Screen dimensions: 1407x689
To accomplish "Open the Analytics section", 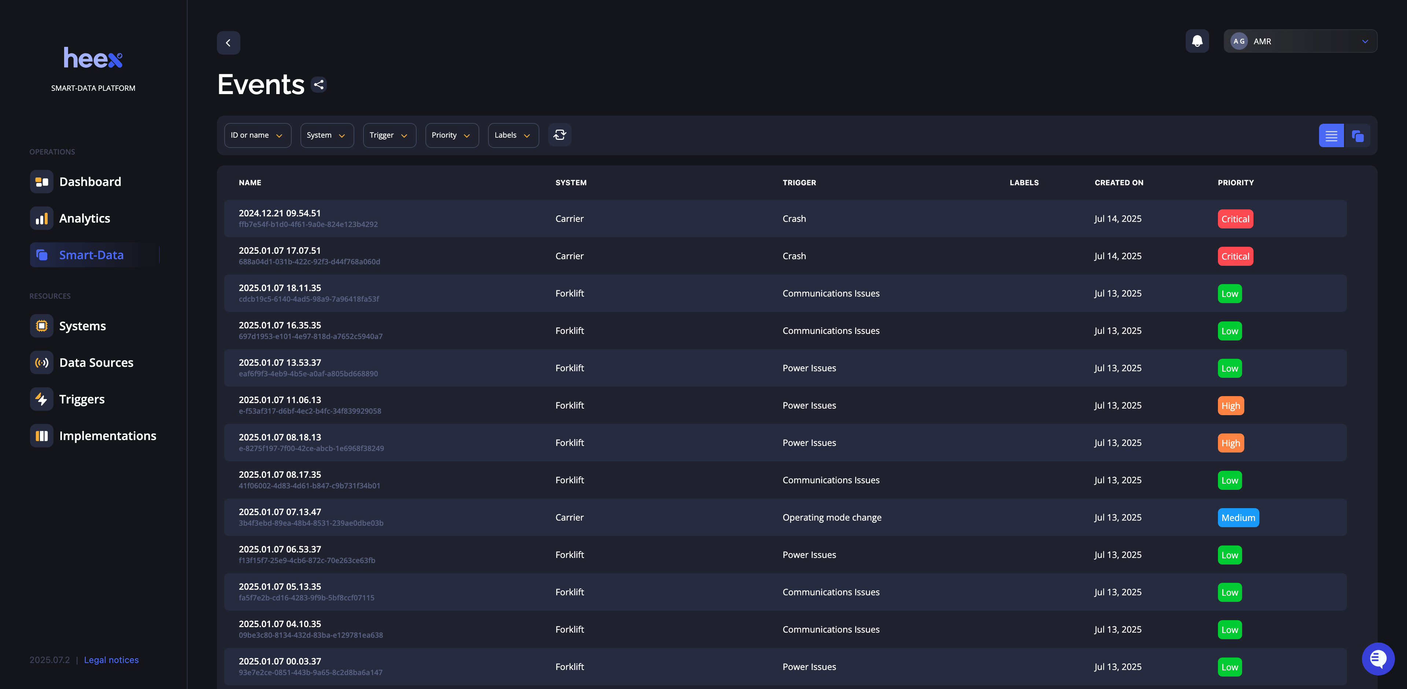I will point(85,218).
